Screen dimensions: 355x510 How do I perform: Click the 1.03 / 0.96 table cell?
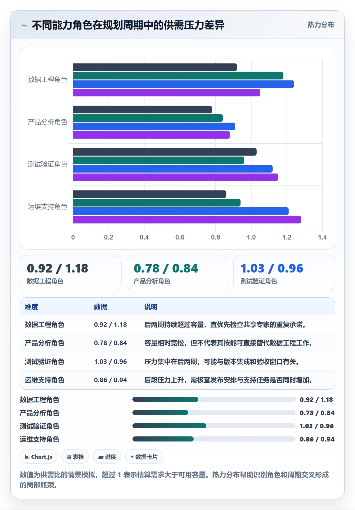click(x=111, y=362)
